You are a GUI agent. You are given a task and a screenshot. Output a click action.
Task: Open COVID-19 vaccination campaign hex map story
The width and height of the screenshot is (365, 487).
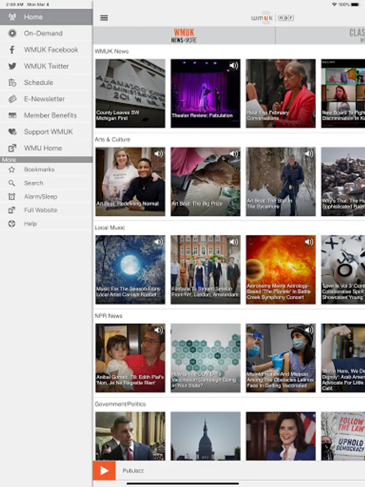coord(205,358)
